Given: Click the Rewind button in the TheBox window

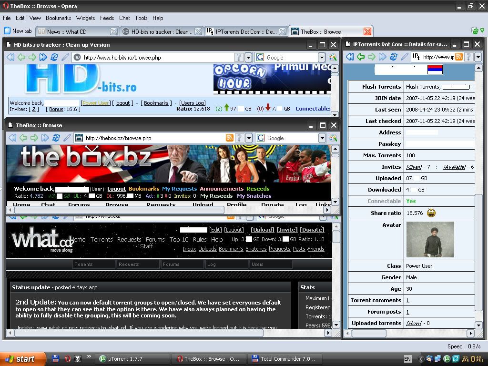Looking at the screenshot, I should tap(12, 138).
